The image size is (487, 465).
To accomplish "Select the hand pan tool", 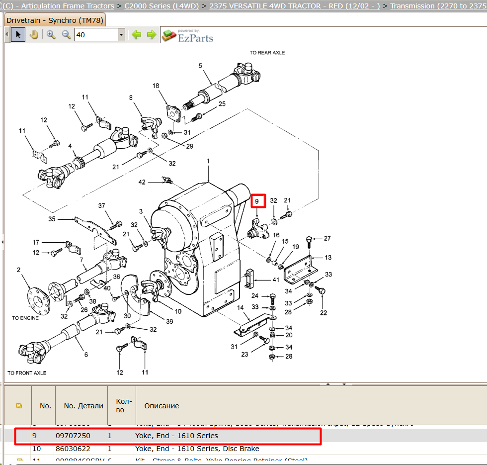I will tap(34, 34).
